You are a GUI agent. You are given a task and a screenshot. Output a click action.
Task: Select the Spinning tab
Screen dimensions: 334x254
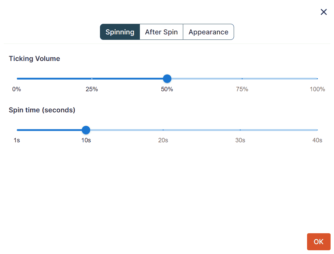pyautogui.click(x=120, y=32)
